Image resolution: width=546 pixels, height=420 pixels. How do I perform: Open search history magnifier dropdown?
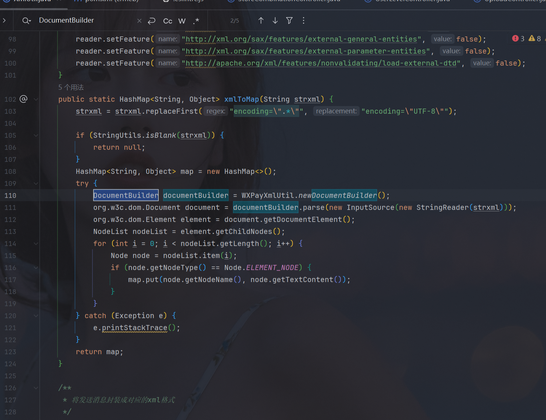click(x=26, y=21)
